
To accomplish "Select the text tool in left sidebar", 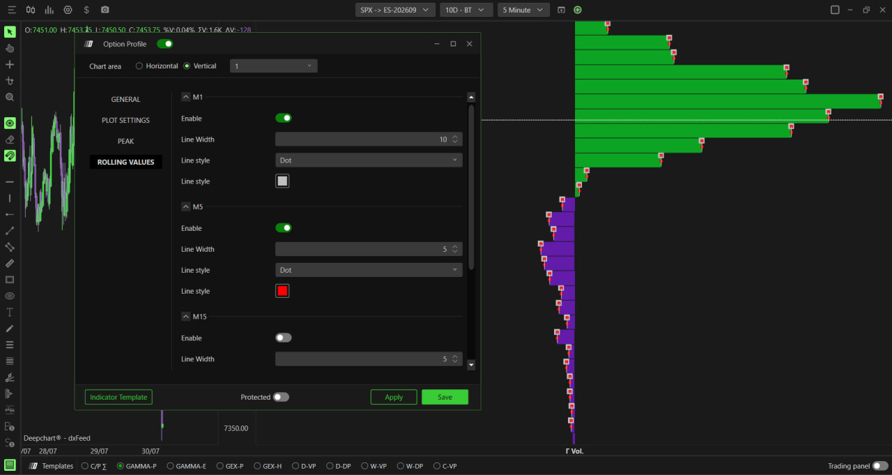I will 10,312.
